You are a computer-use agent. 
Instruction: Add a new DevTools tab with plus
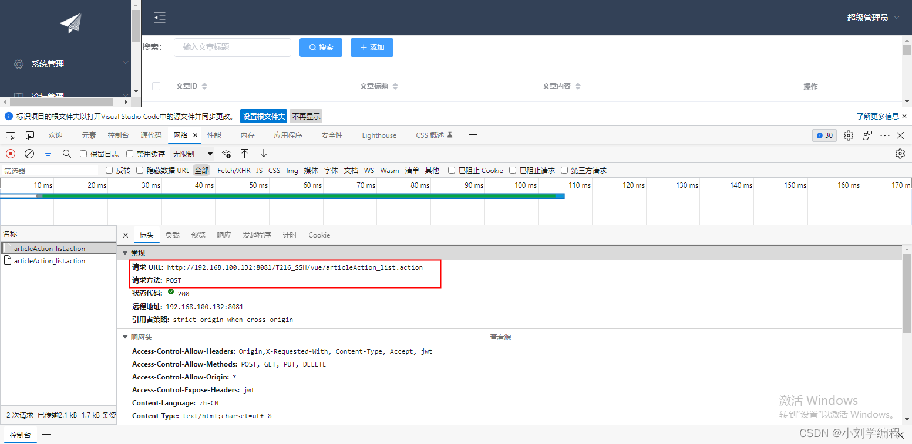(x=473, y=135)
